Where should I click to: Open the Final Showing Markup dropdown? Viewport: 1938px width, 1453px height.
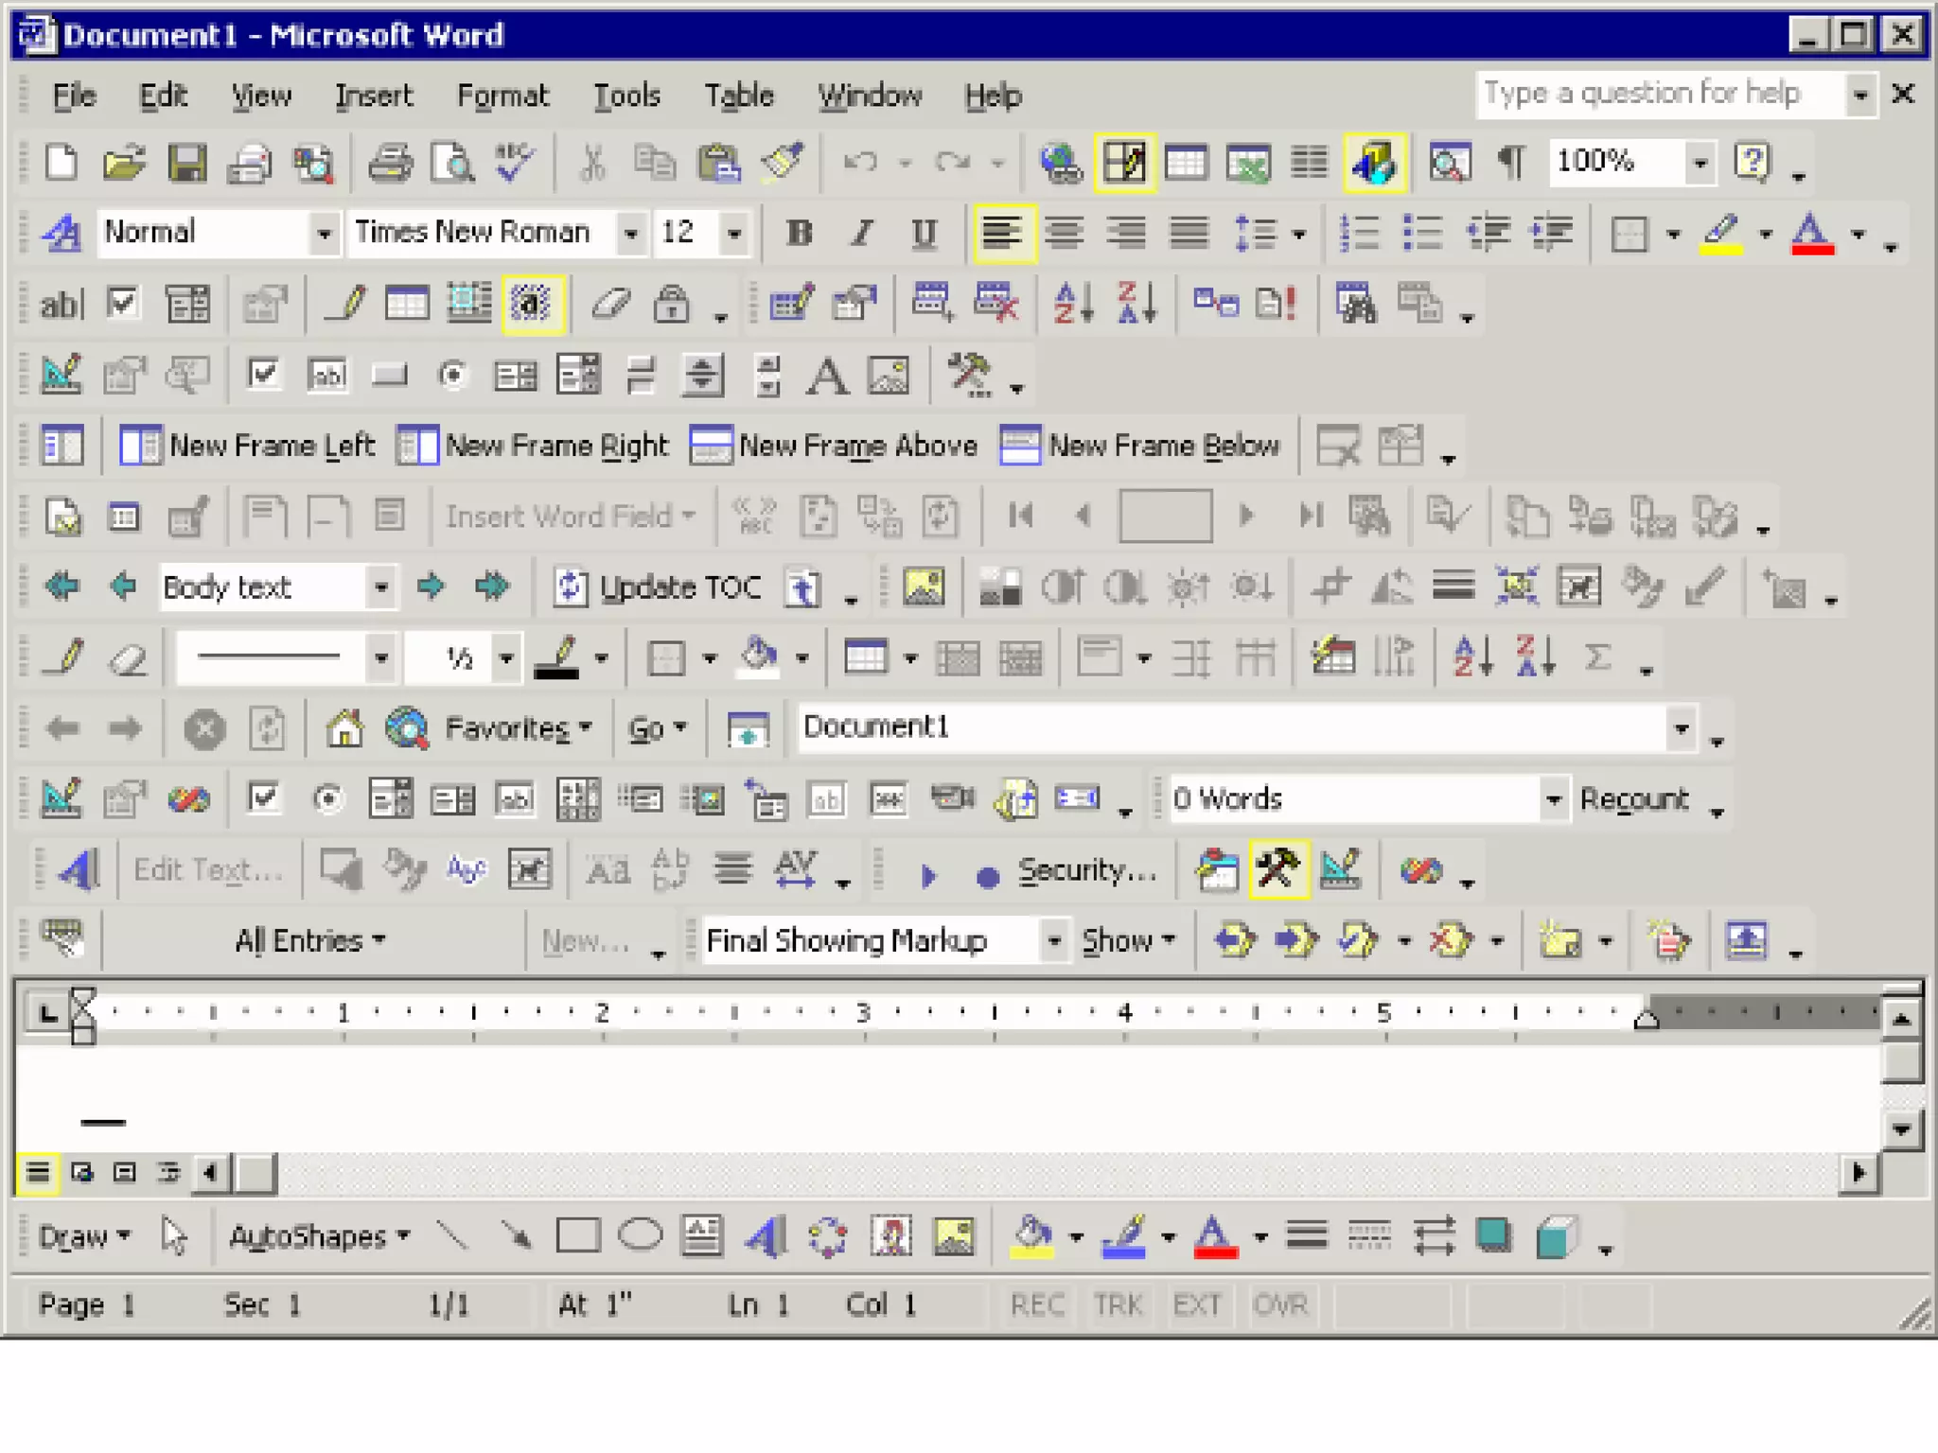(x=1052, y=940)
